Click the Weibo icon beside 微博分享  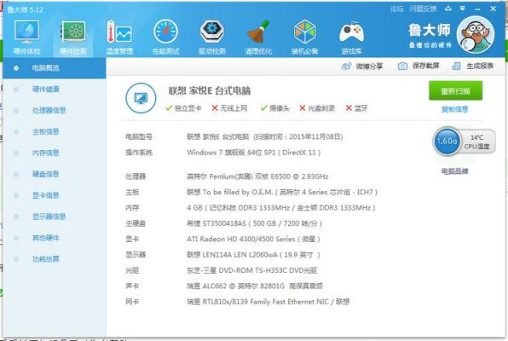tap(346, 66)
